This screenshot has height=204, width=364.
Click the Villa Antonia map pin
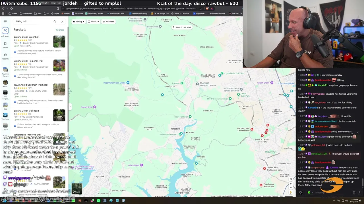142,165
